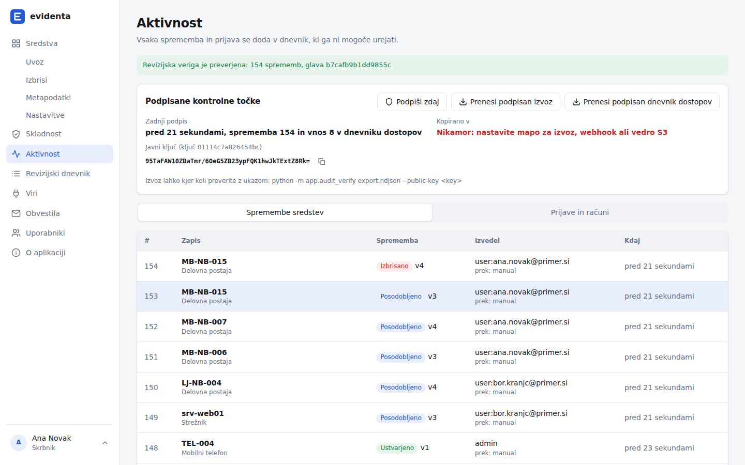The width and height of the screenshot is (745, 465).
Task: Expand the Ana Novak user menu chevron
Action: click(105, 443)
